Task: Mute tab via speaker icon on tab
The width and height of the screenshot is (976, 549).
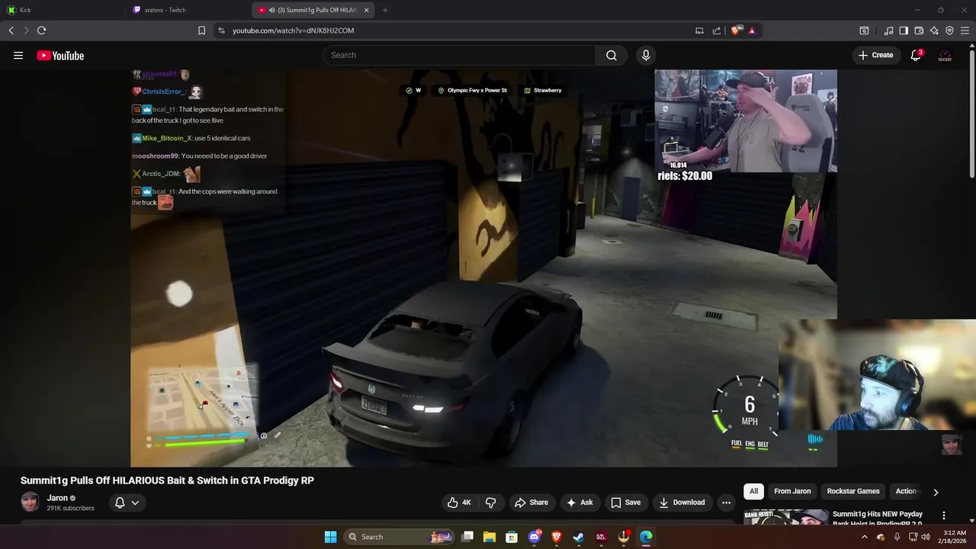Action: pyautogui.click(x=271, y=10)
